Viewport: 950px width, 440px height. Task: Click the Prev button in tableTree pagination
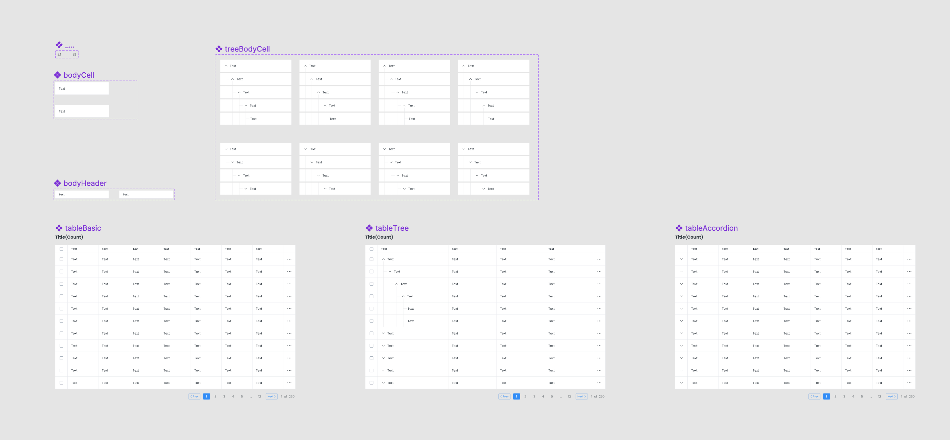[x=504, y=396]
